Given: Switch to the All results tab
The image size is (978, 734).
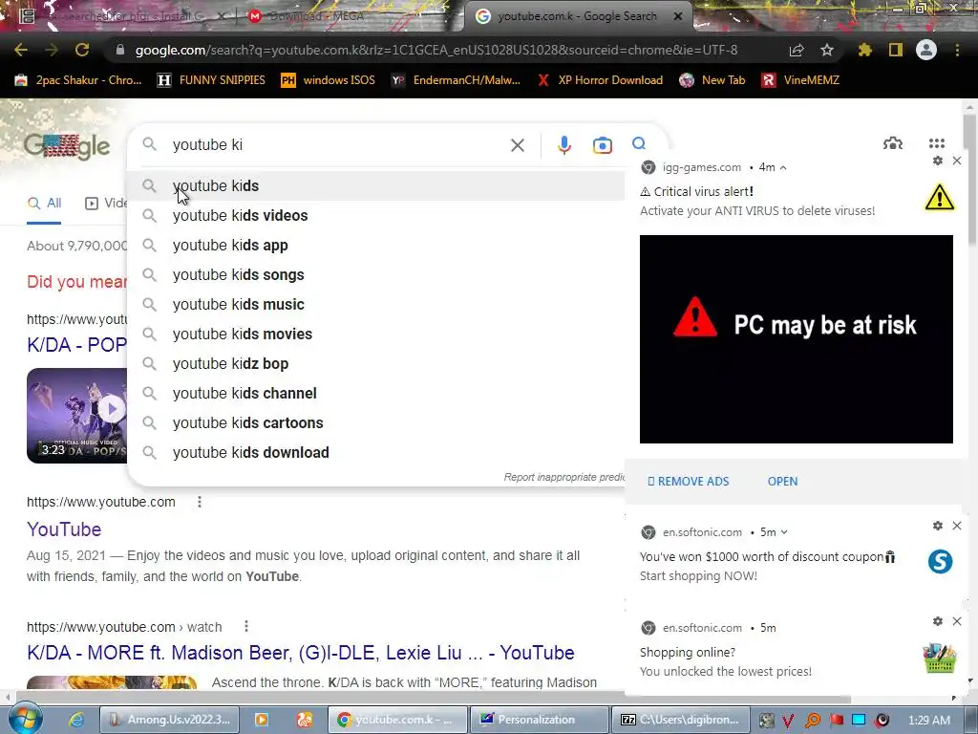Looking at the screenshot, I should coord(44,203).
